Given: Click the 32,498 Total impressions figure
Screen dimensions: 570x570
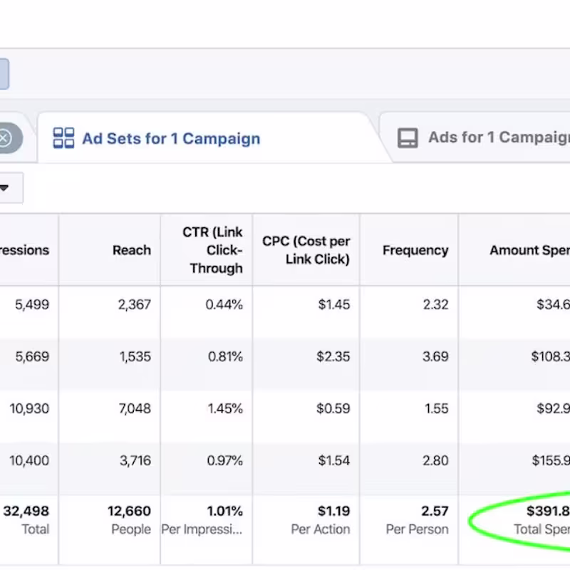Looking at the screenshot, I should point(26,512).
